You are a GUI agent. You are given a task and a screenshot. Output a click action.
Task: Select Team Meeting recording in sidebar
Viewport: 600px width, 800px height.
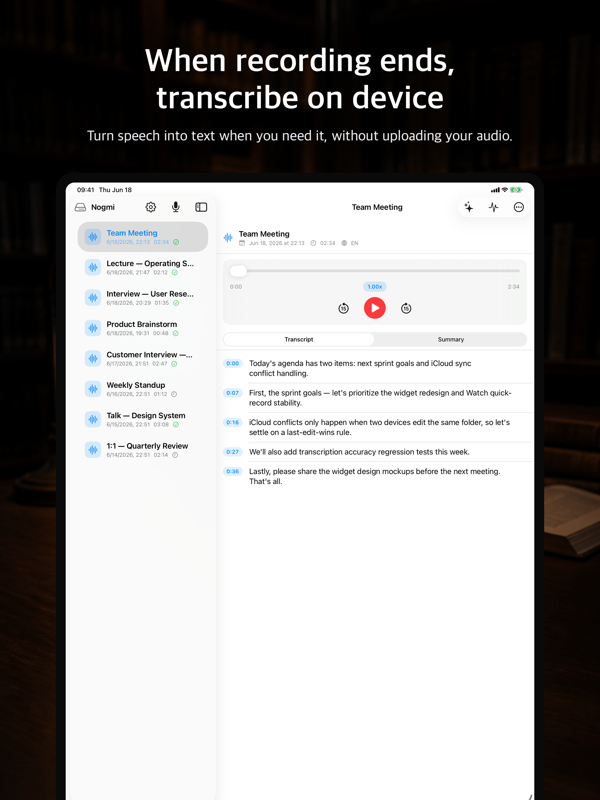[143, 237]
